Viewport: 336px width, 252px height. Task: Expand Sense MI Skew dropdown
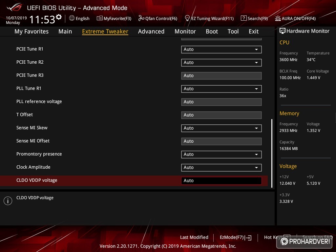click(x=221, y=128)
